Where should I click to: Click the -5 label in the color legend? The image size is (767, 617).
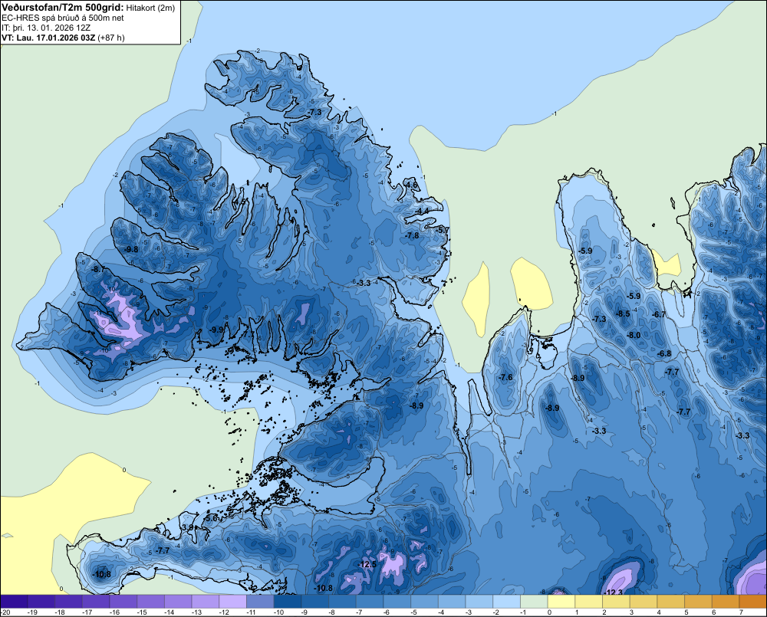coord(414,612)
